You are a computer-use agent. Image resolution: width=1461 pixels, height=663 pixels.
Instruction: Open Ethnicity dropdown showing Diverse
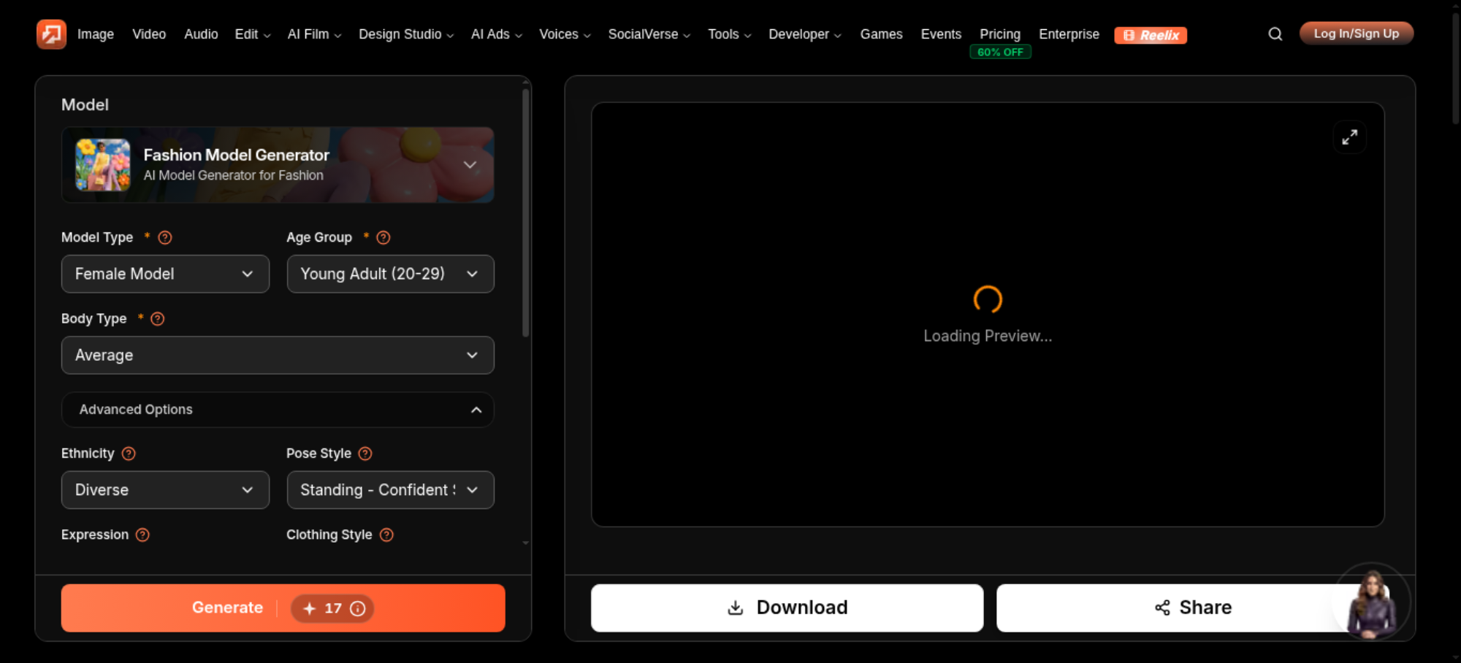(165, 490)
